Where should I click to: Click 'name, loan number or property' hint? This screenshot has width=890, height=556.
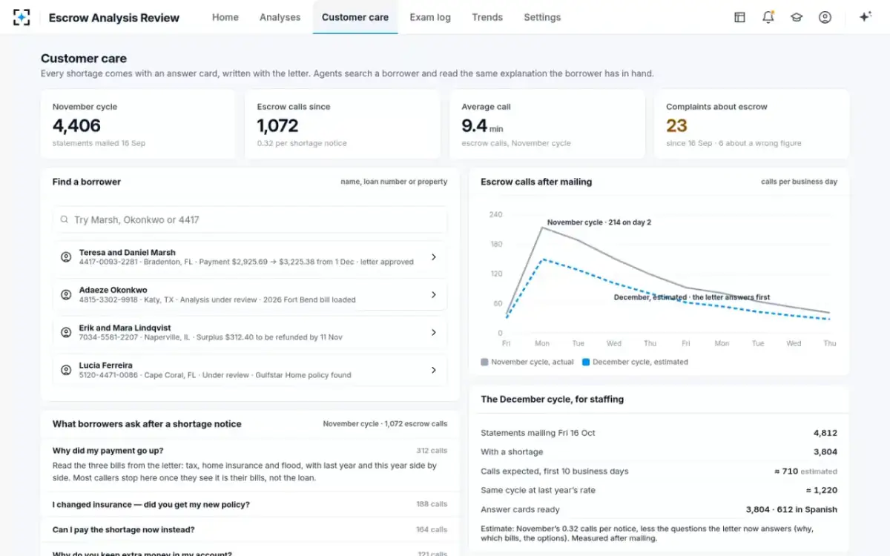pyautogui.click(x=394, y=182)
